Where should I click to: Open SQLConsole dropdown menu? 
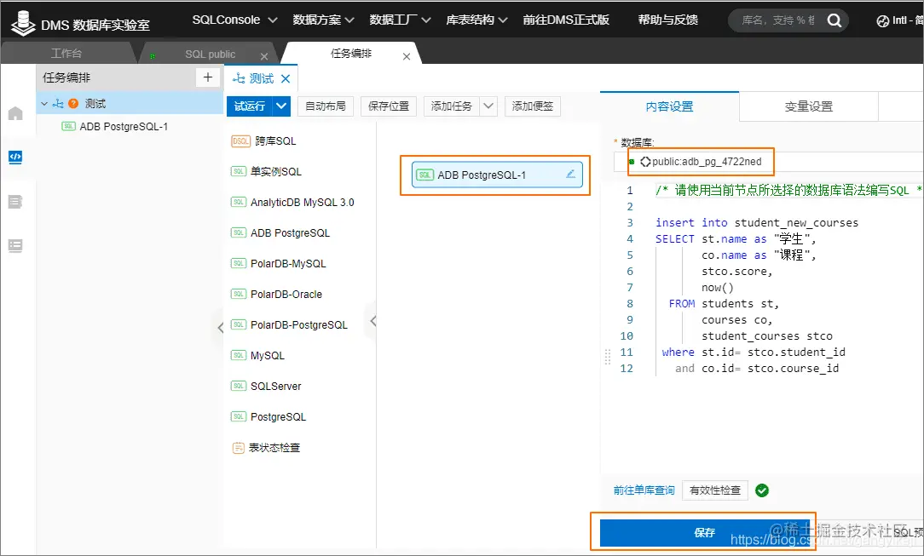click(x=234, y=20)
